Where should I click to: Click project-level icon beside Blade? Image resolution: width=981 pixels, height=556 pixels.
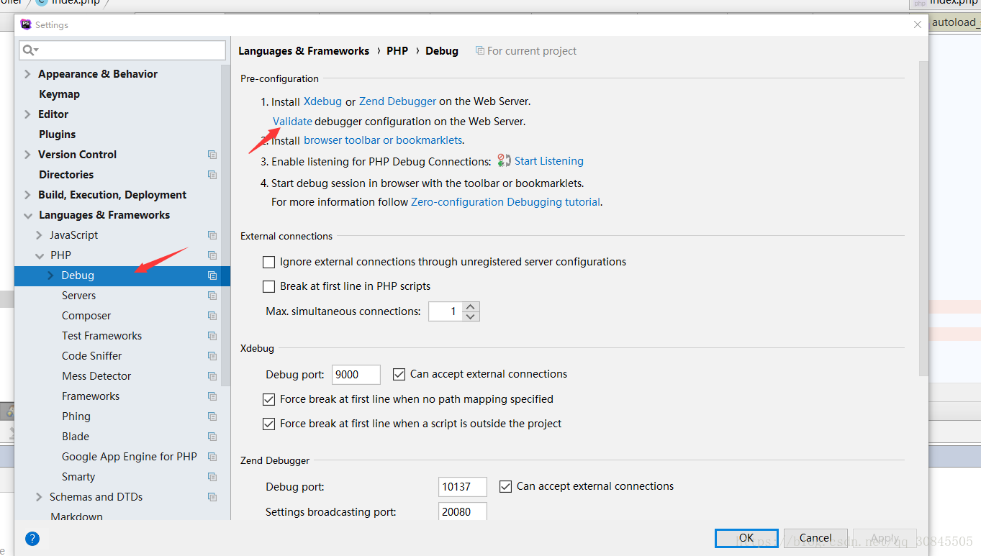212,437
